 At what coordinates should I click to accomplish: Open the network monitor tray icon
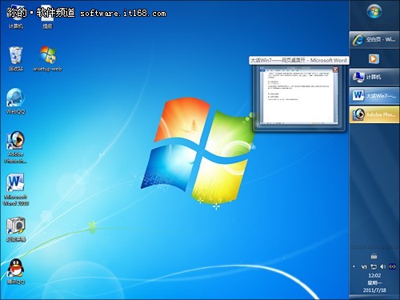(374, 266)
